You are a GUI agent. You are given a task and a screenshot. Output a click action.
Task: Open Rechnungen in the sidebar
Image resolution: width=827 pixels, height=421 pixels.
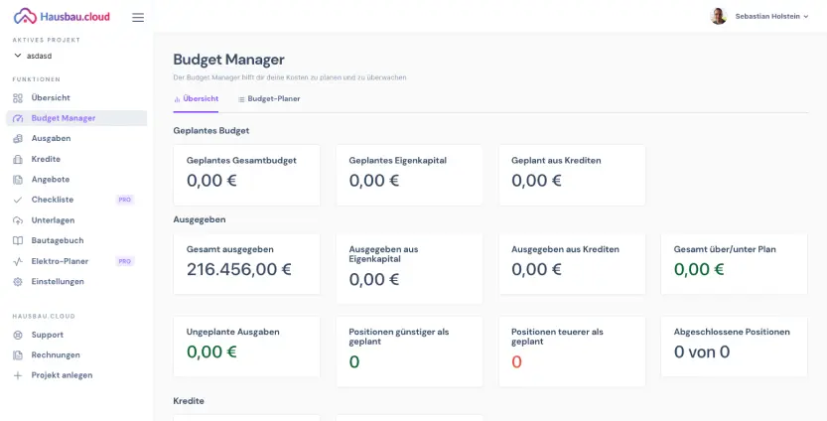56,354
